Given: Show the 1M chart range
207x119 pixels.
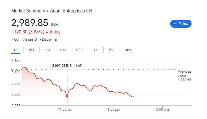Looking at the screenshot, I should pyautogui.click(x=47, y=50).
